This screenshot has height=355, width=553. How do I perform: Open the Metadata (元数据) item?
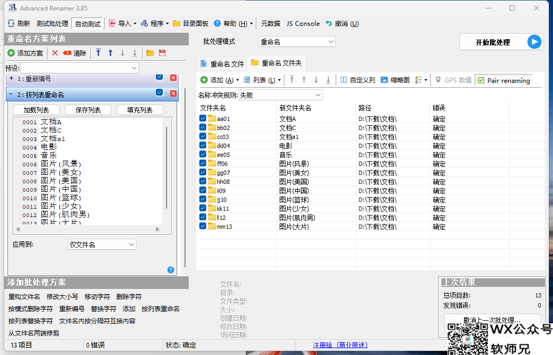(271, 23)
